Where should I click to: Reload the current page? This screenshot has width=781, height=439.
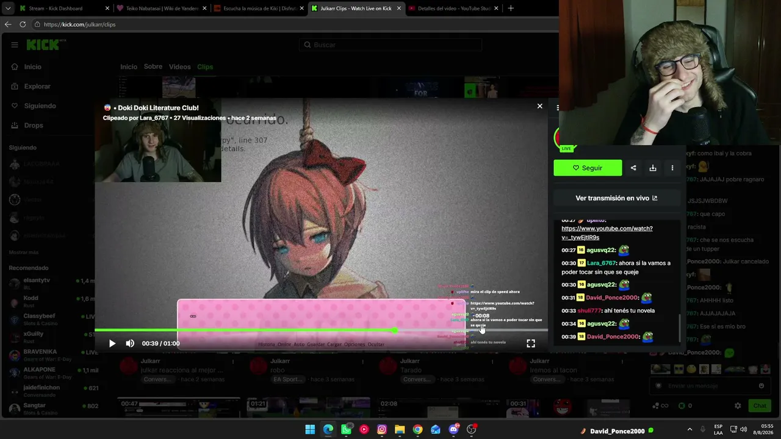pyautogui.click(x=23, y=24)
